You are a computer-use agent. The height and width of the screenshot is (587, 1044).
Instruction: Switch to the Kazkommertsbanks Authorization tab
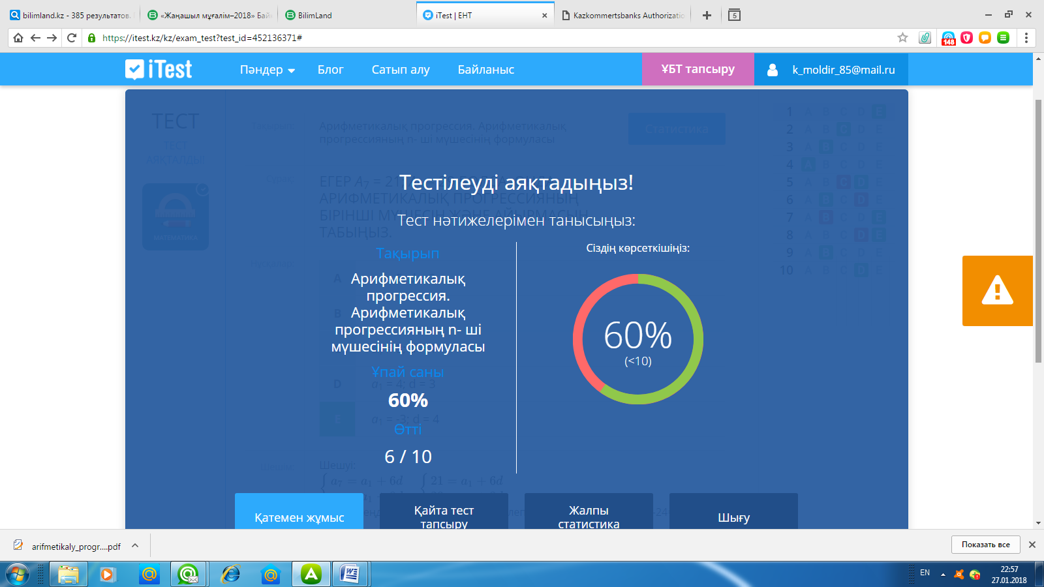pyautogui.click(x=624, y=15)
